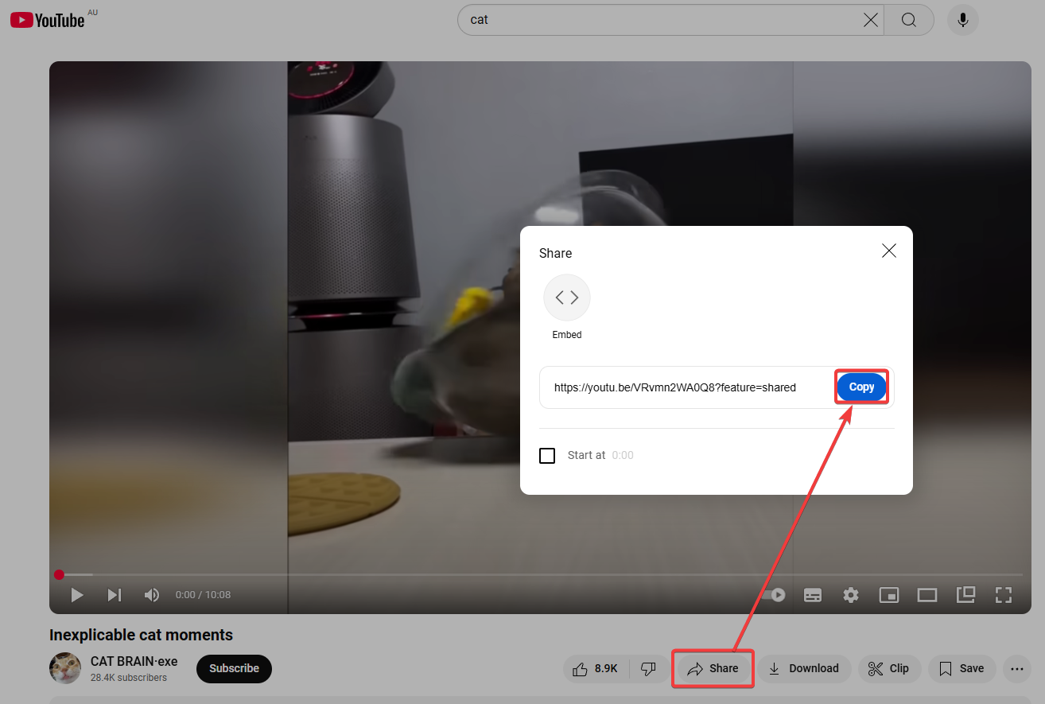1045x704 pixels.
Task: Open the CAT BRAIN·exe channel avatar
Action: pyautogui.click(x=65, y=668)
